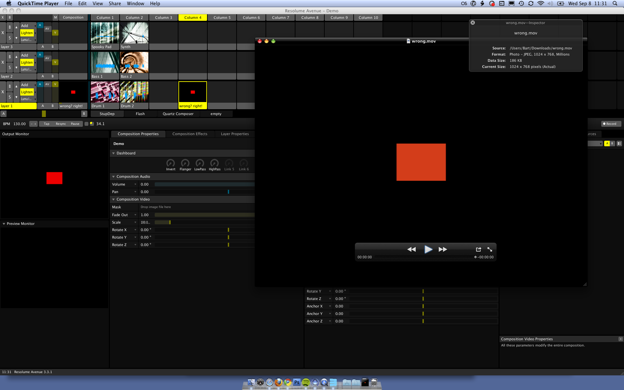Open Spotify from the Dock

(306, 382)
